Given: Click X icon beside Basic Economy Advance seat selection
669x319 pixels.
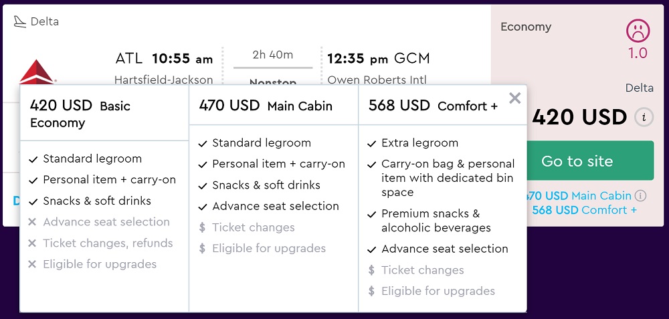Looking at the screenshot, I should click(x=32, y=222).
